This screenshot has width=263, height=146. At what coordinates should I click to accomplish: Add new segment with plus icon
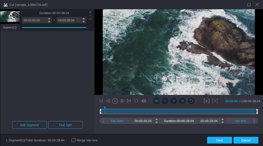tap(174, 101)
